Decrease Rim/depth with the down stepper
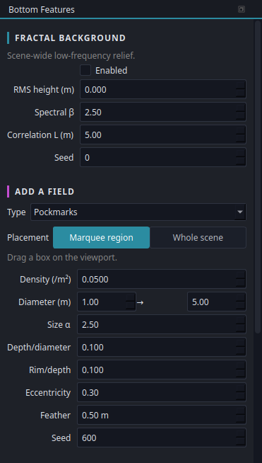The width and height of the screenshot is (262, 463). click(x=241, y=374)
